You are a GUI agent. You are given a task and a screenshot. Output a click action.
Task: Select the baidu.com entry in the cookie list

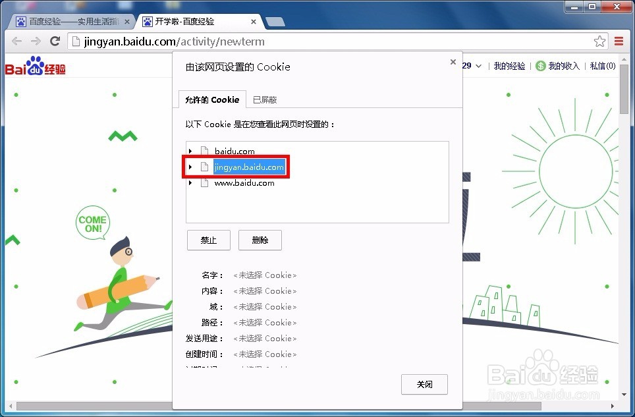click(235, 151)
